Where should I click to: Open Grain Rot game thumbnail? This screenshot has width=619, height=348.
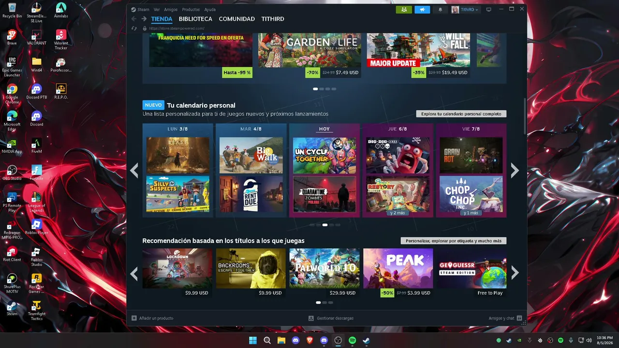pos(471,155)
